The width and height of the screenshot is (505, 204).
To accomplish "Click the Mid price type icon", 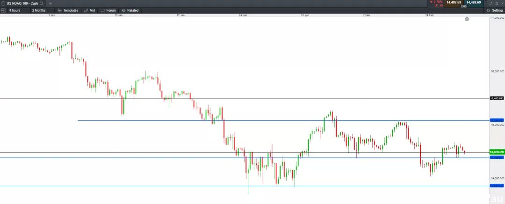I will (x=86, y=10).
